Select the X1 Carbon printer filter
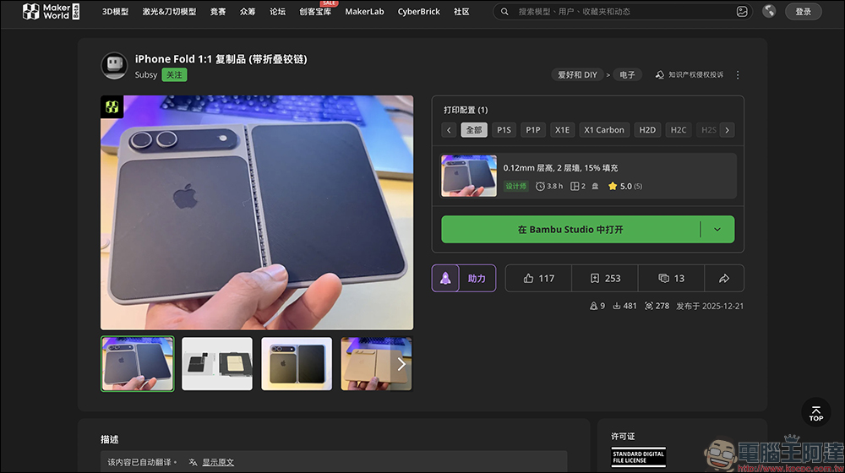 tap(604, 130)
